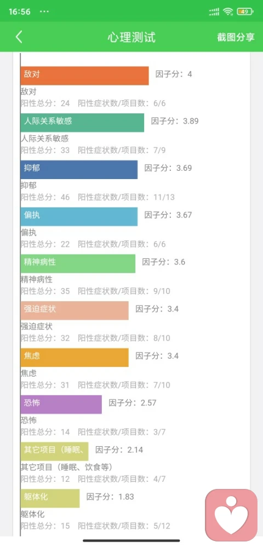Screen dimensions: 263x547
Task: Select the green 精神病性 bar
Action: pos(78,263)
